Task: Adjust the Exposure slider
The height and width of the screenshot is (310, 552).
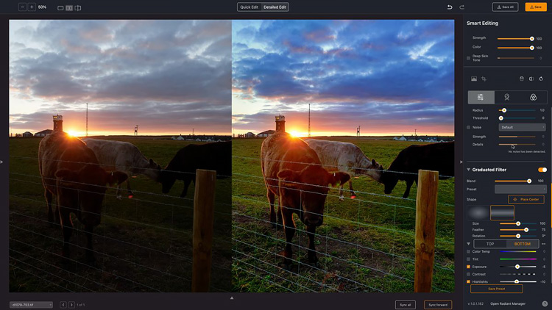Action: pyautogui.click(x=518, y=267)
